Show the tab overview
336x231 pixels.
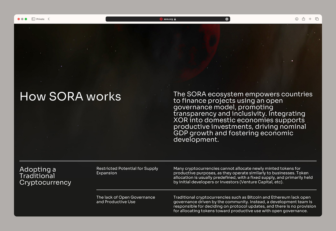pyautogui.click(x=317, y=19)
